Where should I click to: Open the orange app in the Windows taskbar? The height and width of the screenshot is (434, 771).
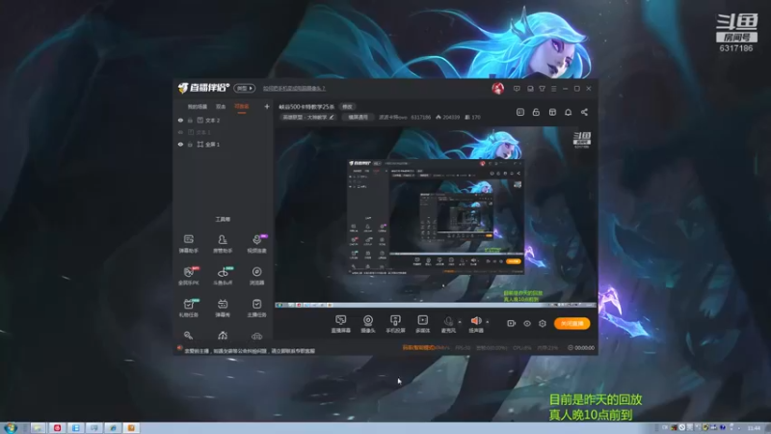pos(131,428)
